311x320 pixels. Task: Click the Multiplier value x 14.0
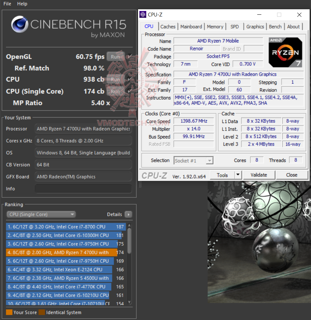194,129
